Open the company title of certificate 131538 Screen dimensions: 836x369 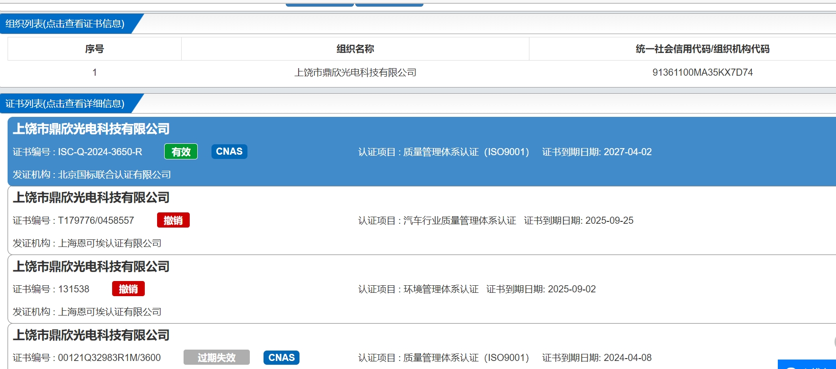click(91, 266)
